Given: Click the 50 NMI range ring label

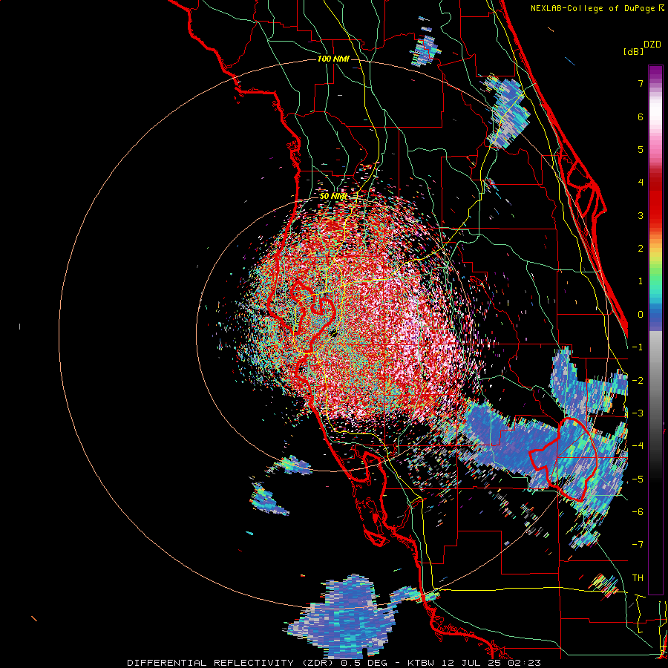Looking at the screenshot, I should click(333, 197).
